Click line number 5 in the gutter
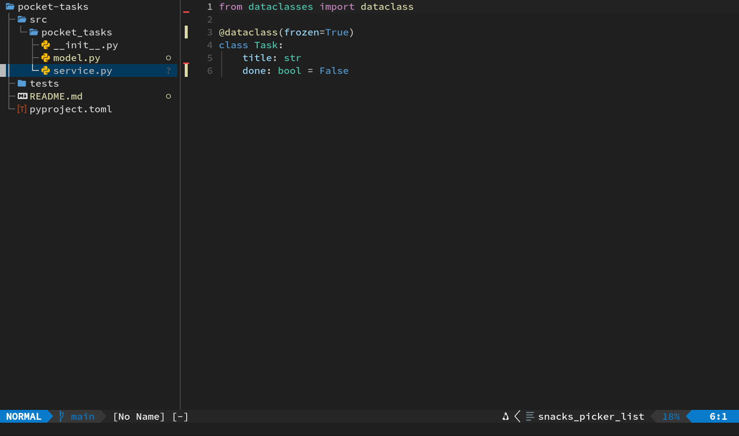Viewport: 739px width, 436px height. tap(210, 58)
